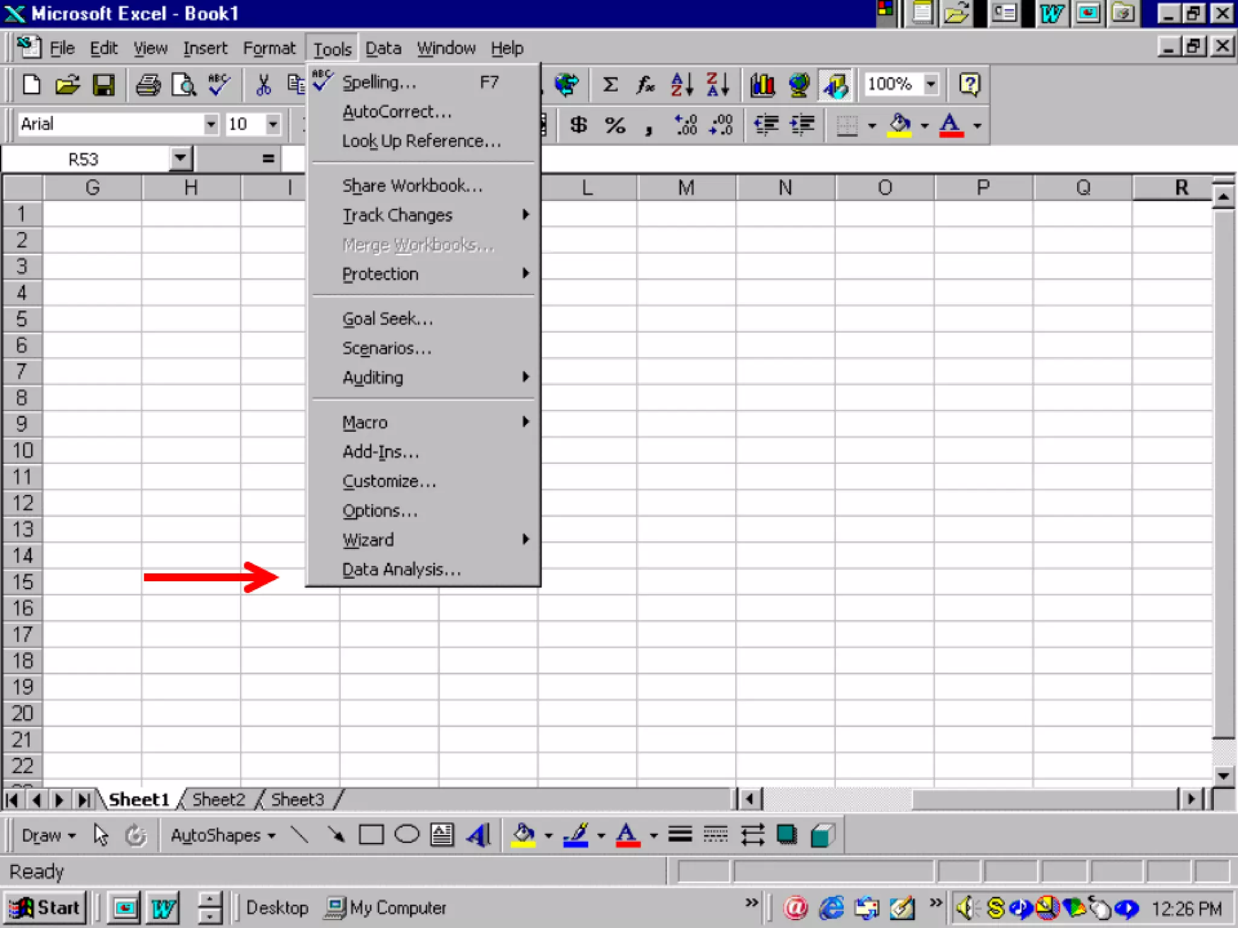The width and height of the screenshot is (1238, 928).
Task: Click the Print toolbar icon
Action: click(148, 85)
